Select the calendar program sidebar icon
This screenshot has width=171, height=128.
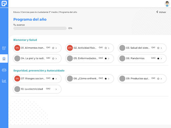click(x=4, y=59)
